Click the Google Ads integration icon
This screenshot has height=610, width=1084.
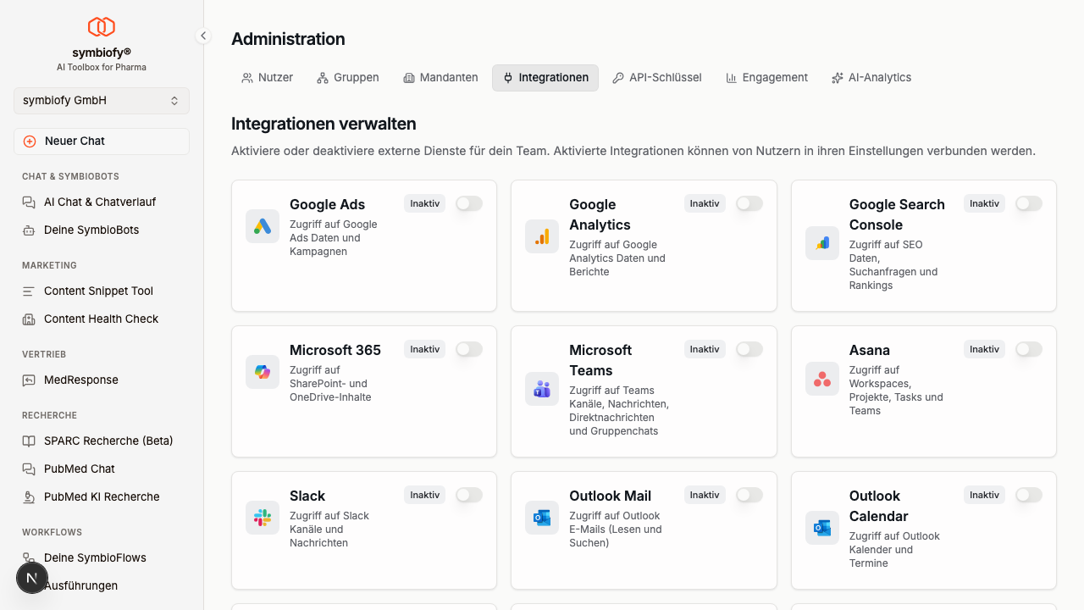[x=263, y=226]
